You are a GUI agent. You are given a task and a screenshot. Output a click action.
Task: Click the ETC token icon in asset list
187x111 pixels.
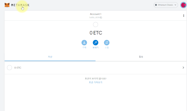9,67
